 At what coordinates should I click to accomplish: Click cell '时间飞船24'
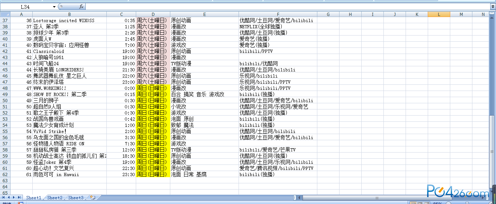pos(70,63)
